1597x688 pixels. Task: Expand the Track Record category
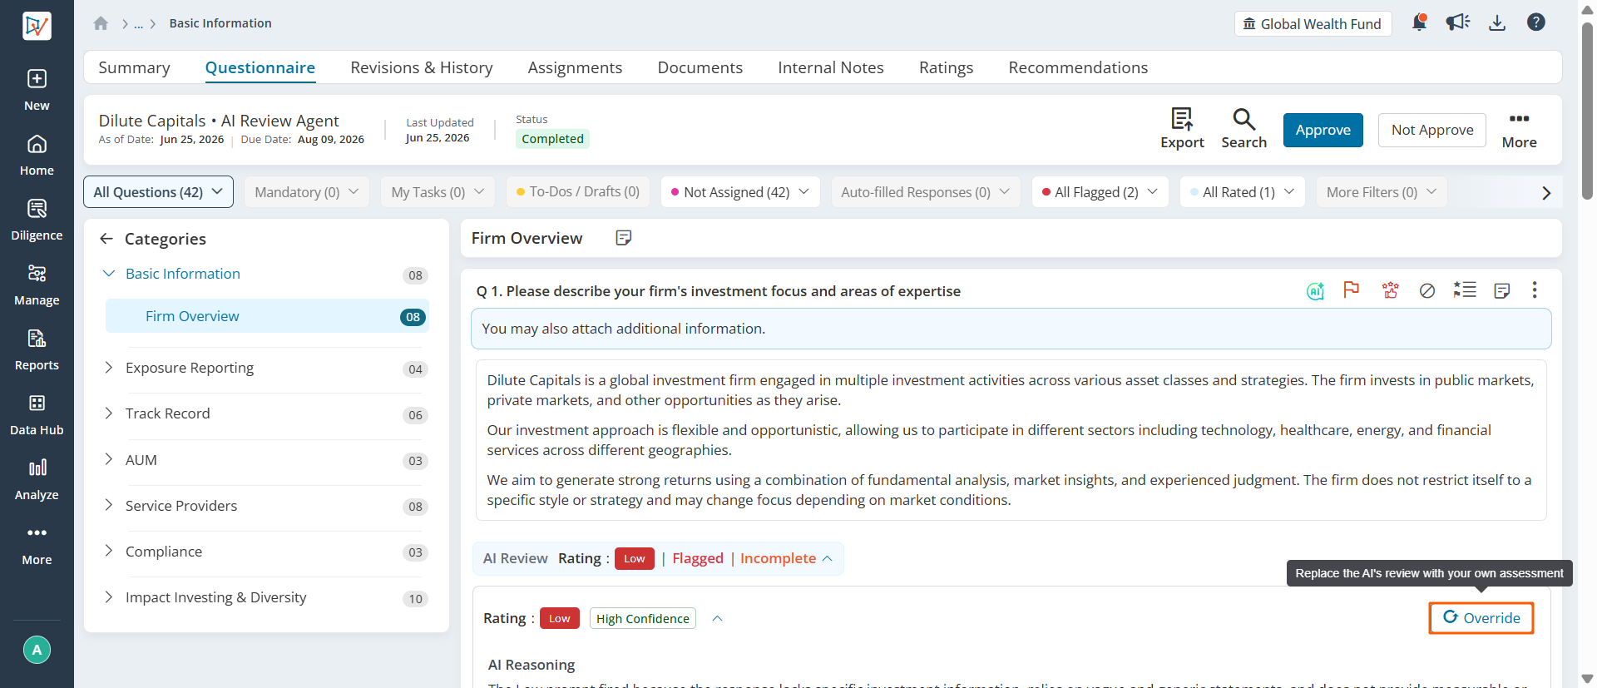pyautogui.click(x=109, y=413)
